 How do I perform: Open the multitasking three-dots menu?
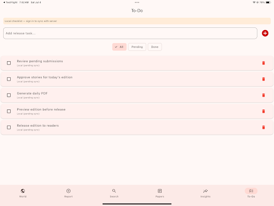tap(137, 2)
